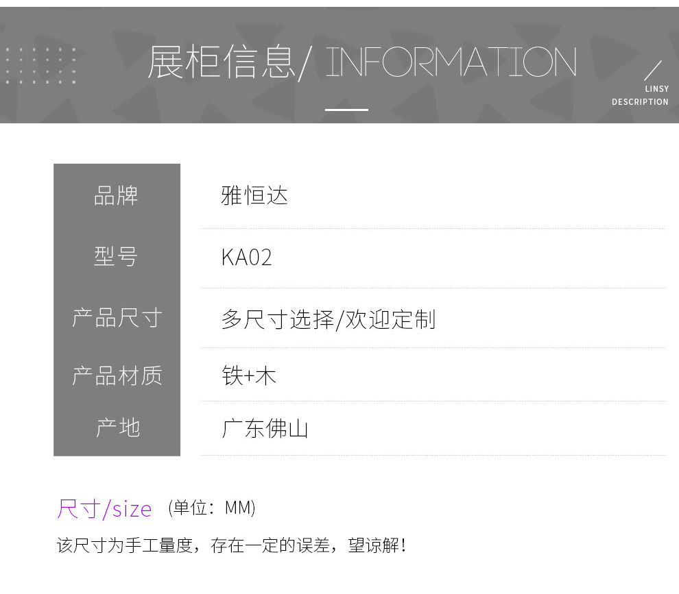Click the DESCRIPTION label in header
The image size is (679, 594).
[x=640, y=102]
